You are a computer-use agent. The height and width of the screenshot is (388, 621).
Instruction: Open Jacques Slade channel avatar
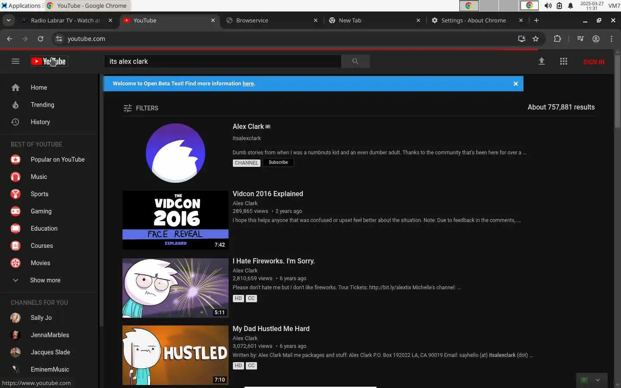(x=16, y=352)
